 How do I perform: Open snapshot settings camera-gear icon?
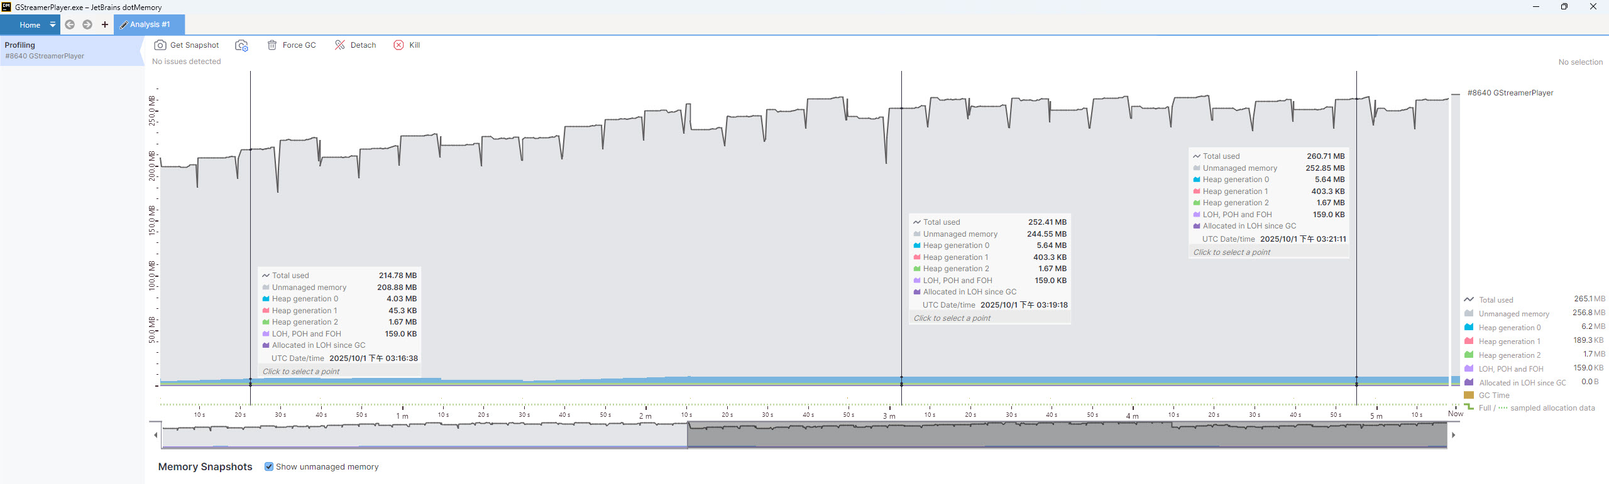pyautogui.click(x=241, y=45)
